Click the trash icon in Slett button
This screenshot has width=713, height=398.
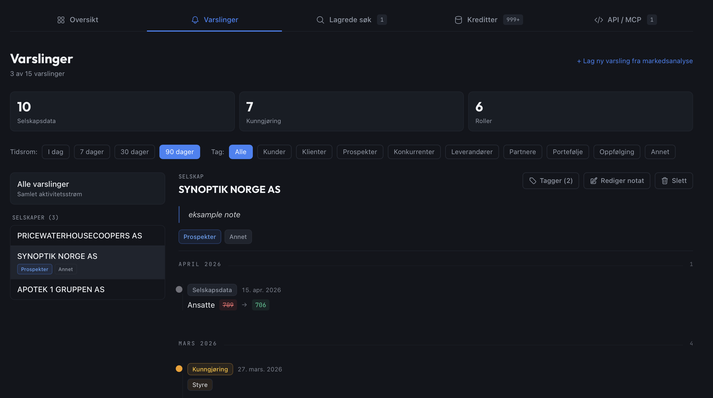(x=665, y=181)
